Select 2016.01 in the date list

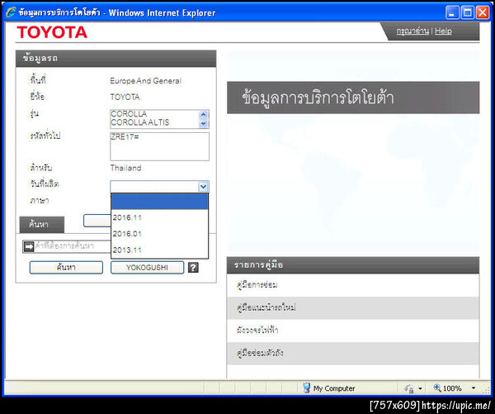pos(159,234)
